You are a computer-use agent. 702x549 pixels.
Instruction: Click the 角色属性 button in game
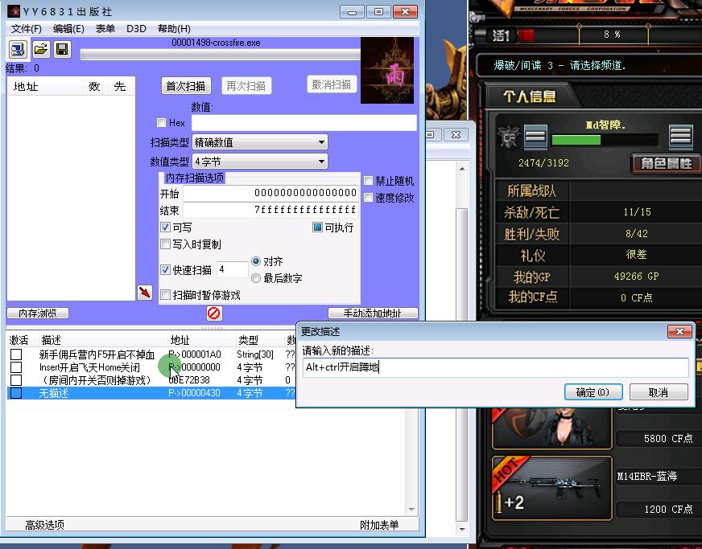pos(665,163)
